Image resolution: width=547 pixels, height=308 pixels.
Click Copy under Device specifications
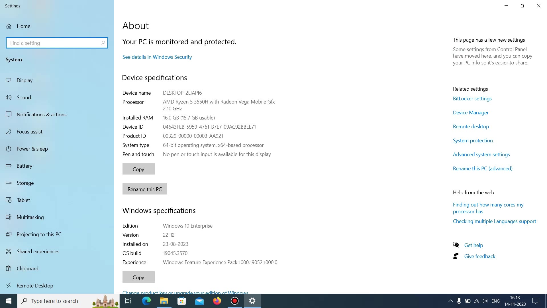coord(138,169)
